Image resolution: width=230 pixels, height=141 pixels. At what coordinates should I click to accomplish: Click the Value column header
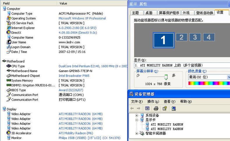click(92, 3)
